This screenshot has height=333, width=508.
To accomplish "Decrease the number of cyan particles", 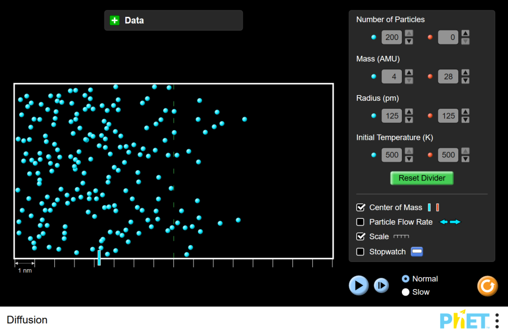I will tap(409, 41).
